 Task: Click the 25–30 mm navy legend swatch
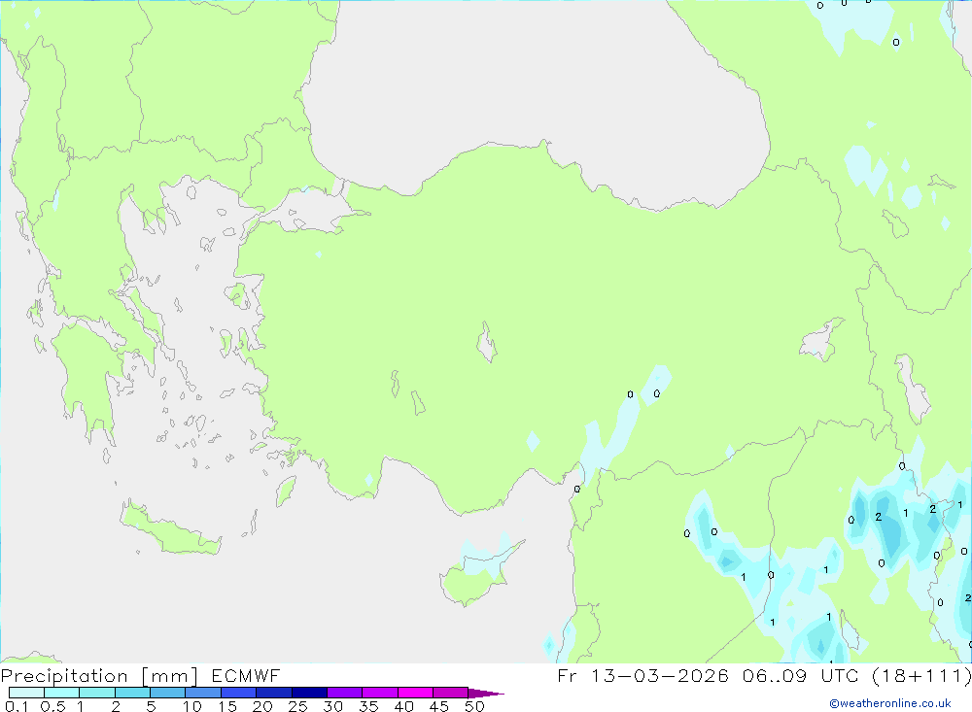[309, 693]
